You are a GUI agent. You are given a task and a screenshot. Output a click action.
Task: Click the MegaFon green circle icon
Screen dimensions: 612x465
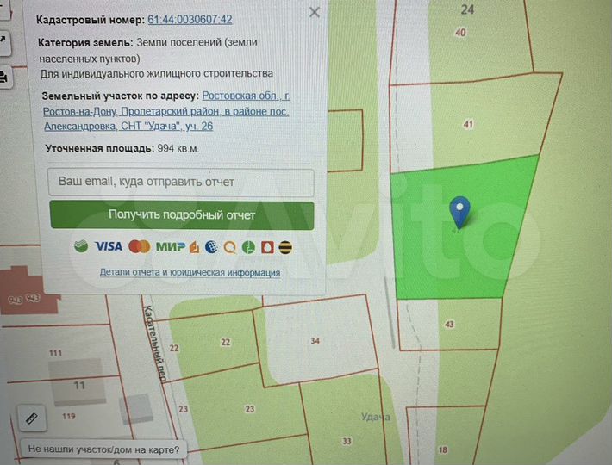pos(248,247)
